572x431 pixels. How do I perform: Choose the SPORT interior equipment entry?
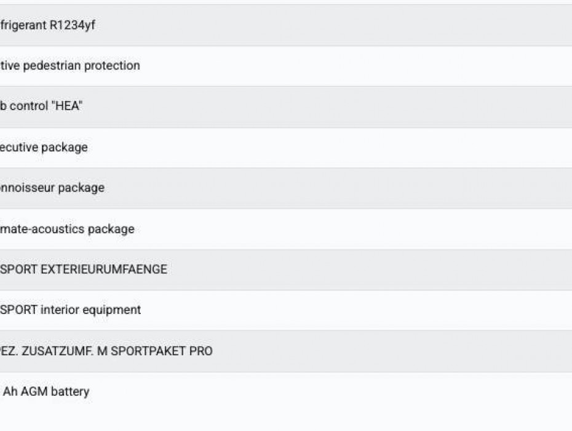286,310
